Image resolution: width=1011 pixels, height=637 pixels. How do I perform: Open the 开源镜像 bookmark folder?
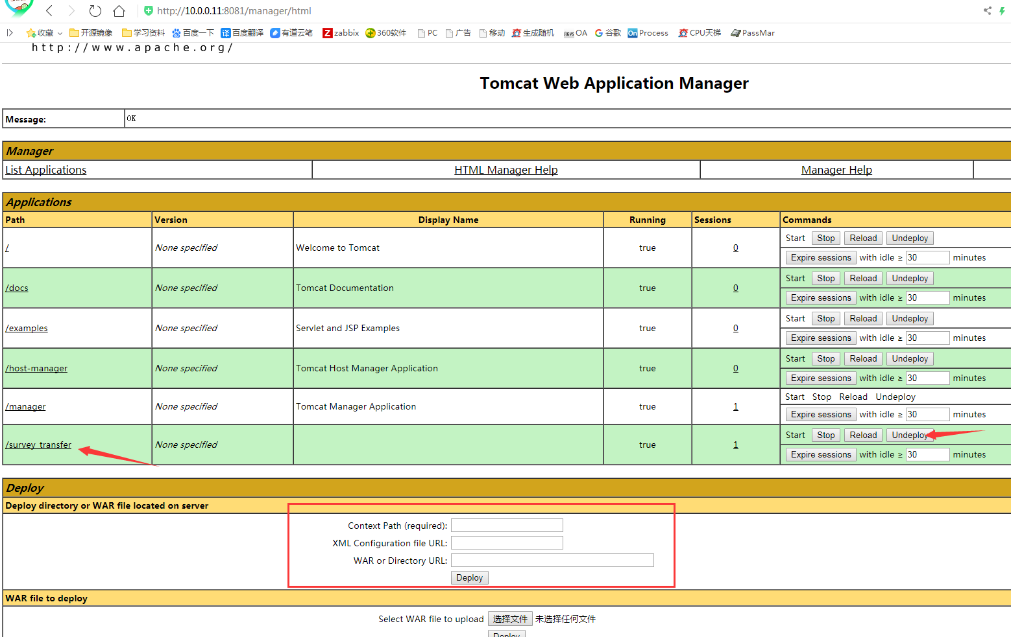[x=91, y=32]
